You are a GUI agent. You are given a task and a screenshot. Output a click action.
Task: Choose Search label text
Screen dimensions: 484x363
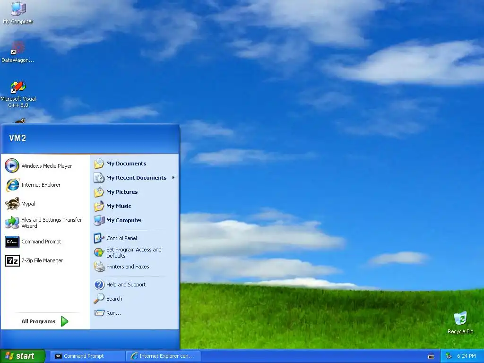(114, 299)
